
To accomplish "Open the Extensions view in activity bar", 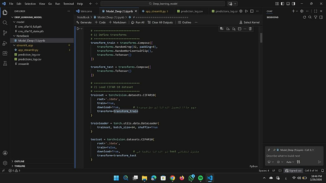I will pyautogui.click(x=5, y=53).
